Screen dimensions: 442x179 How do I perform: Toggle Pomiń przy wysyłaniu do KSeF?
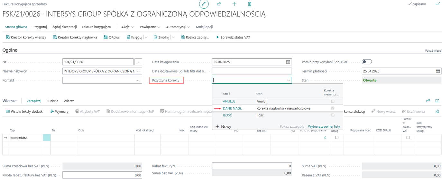(x=367, y=62)
